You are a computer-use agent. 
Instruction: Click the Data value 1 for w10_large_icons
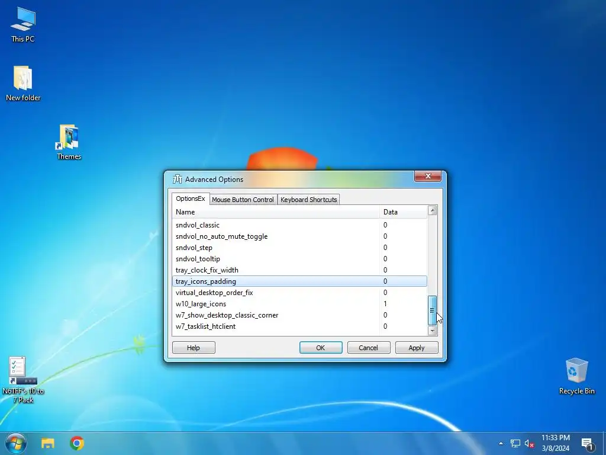point(385,304)
